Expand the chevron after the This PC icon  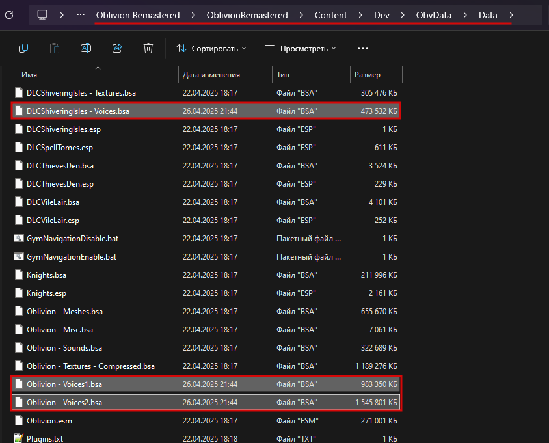[x=62, y=15]
